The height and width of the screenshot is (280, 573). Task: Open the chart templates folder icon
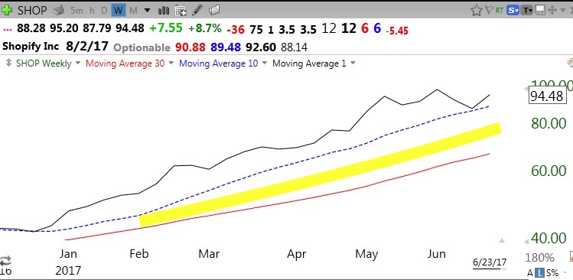tap(215, 10)
